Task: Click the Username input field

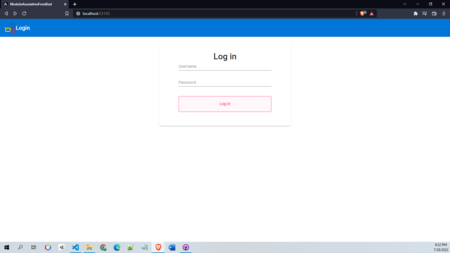Action: point(225,67)
